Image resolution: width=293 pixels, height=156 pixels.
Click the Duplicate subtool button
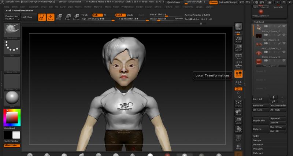(260, 120)
